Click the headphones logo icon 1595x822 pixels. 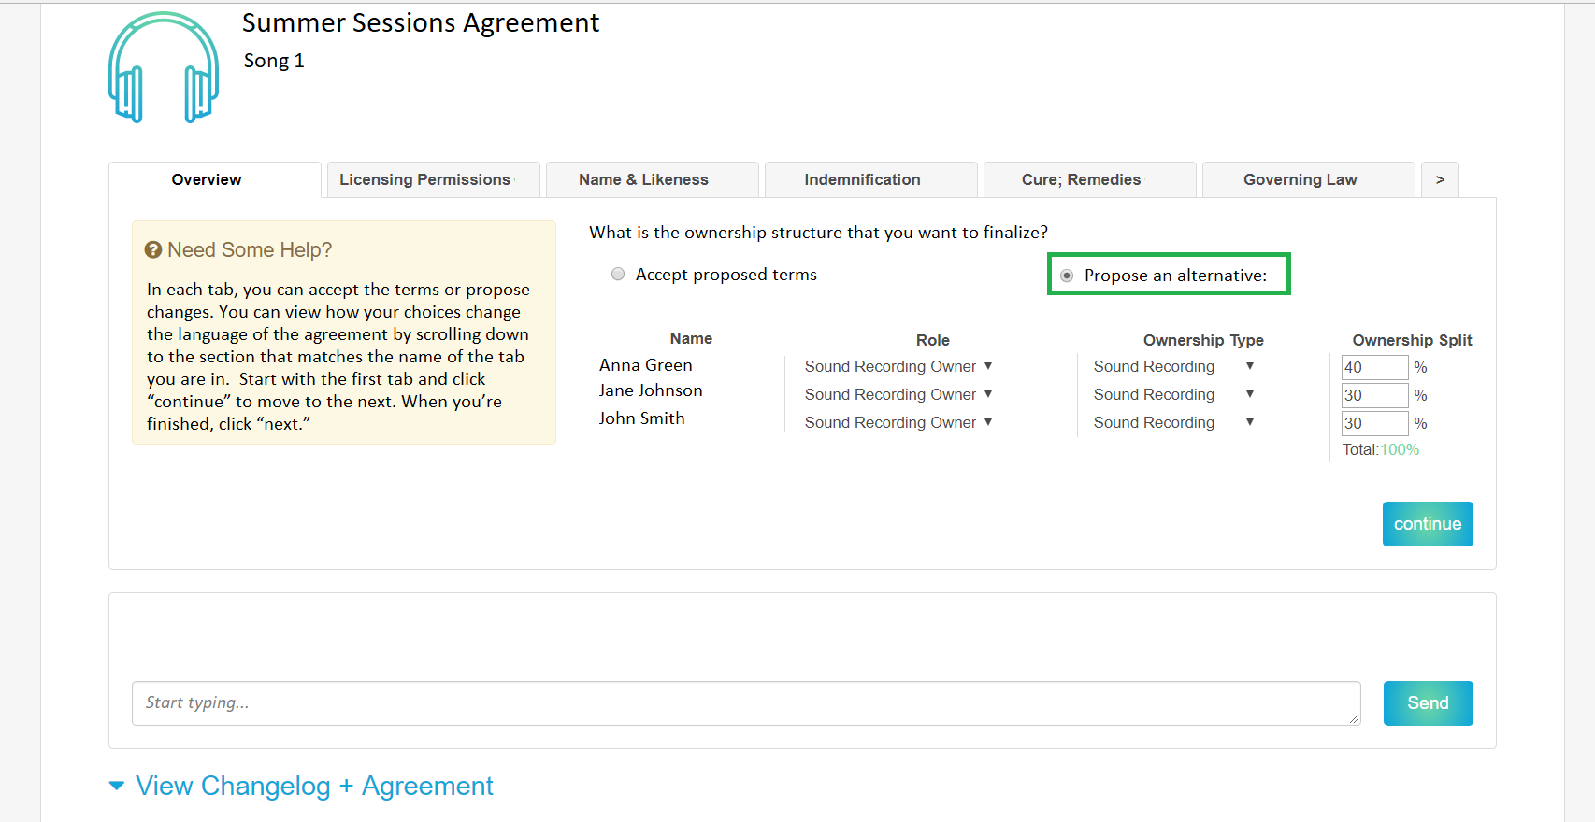pyautogui.click(x=164, y=68)
